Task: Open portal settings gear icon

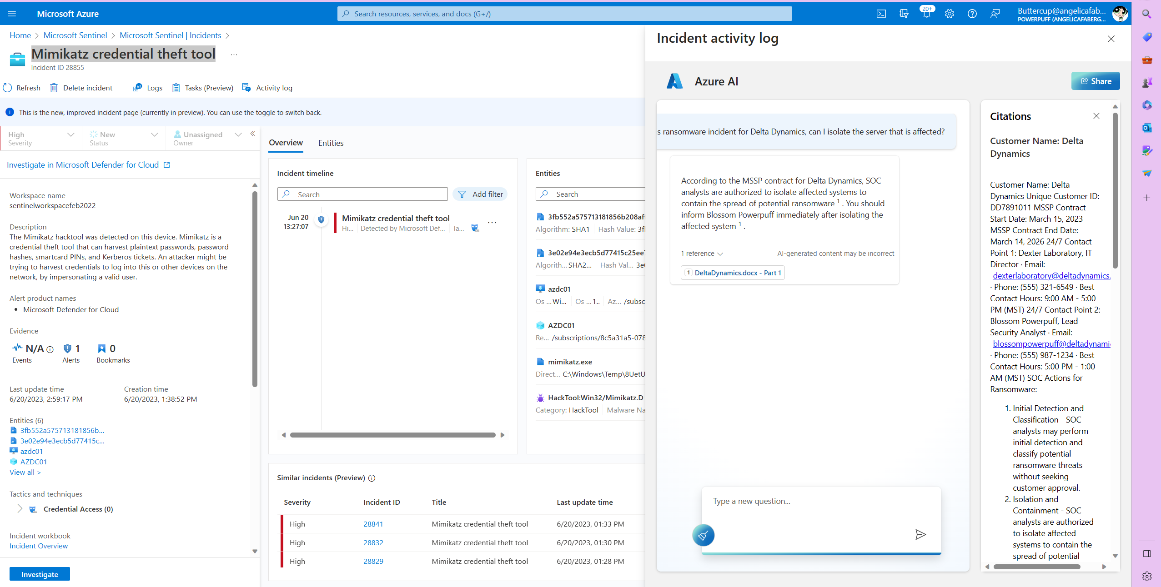Action: pos(949,14)
